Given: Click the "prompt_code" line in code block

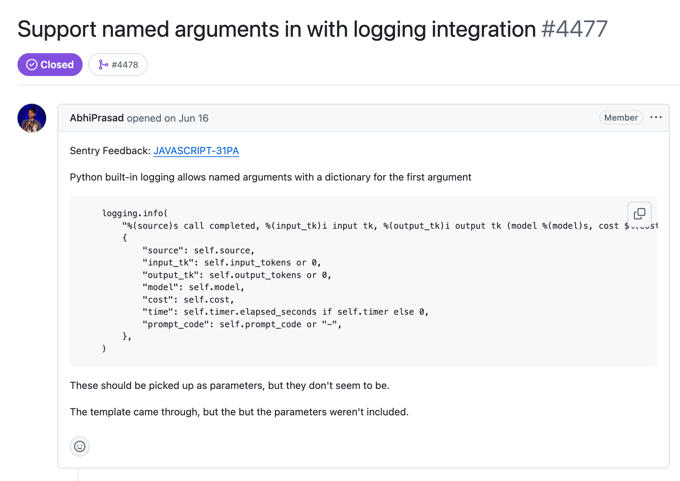Looking at the screenshot, I should click(x=242, y=324).
